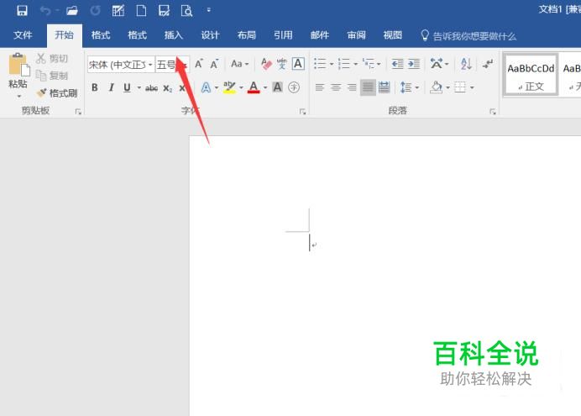
Task: Switch to the 设计 ribbon tab
Action: [x=210, y=35]
